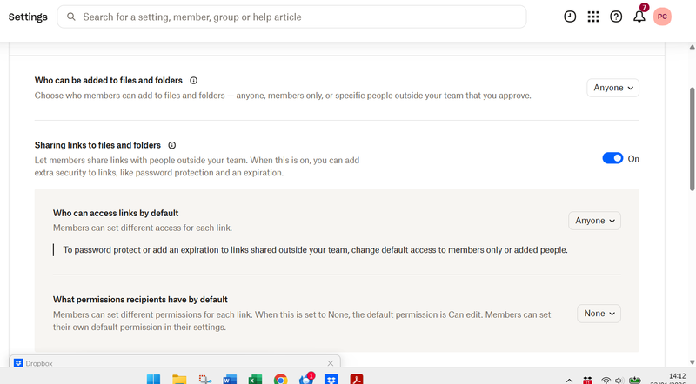Click the password protect note text
This screenshot has height=384, width=696.
315,249
